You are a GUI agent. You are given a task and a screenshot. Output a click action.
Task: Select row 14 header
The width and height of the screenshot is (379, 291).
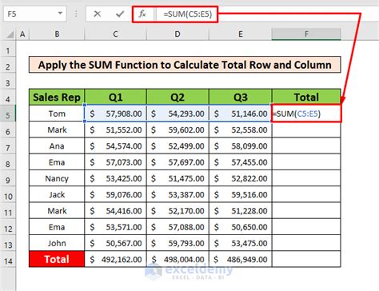(8, 261)
